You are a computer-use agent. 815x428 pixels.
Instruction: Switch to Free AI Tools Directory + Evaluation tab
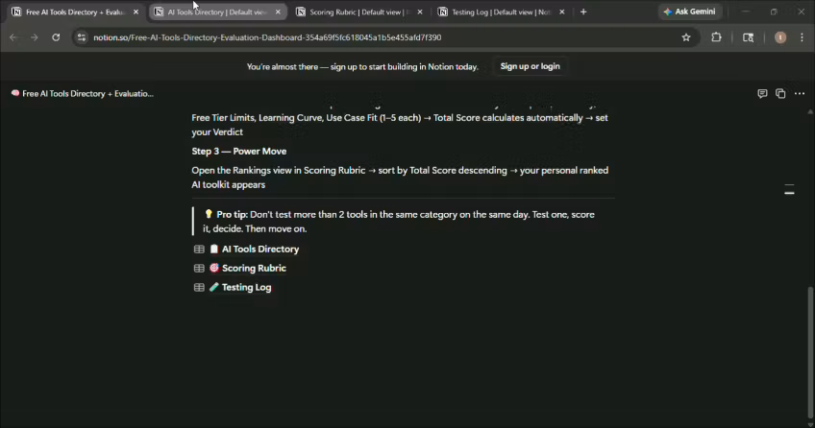75,12
